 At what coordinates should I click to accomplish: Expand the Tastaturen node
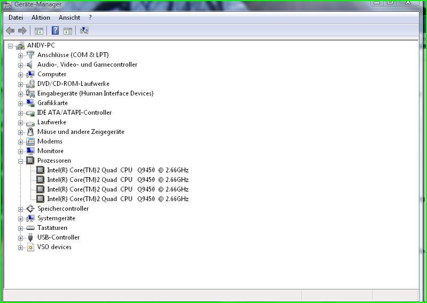click(x=20, y=228)
